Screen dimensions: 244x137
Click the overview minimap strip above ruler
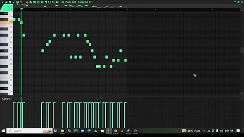pyautogui.click(x=126, y=6)
